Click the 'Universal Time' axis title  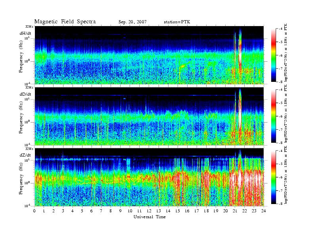click(x=149, y=217)
